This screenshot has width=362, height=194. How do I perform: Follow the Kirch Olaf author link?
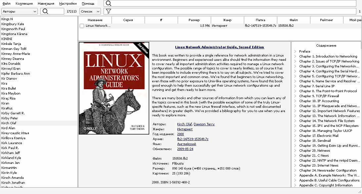point(184,124)
